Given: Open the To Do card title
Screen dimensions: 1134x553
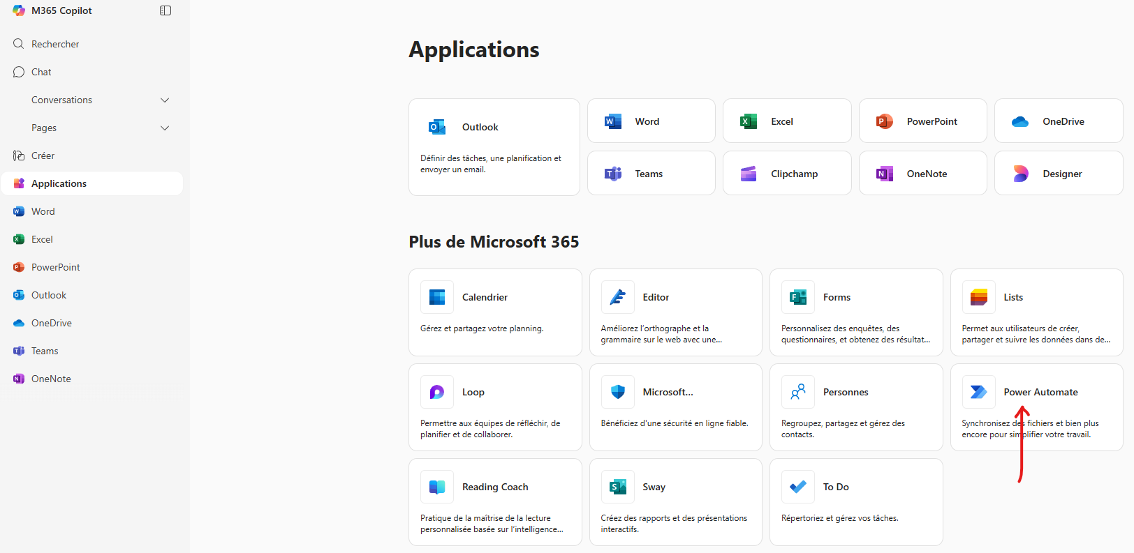Looking at the screenshot, I should [x=836, y=487].
